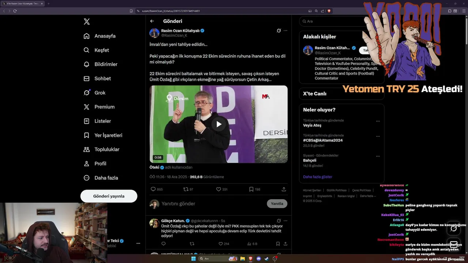Like Gökçe Katun's reply with 214 likes
This screenshot has height=263, width=468.
tap(224, 244)
